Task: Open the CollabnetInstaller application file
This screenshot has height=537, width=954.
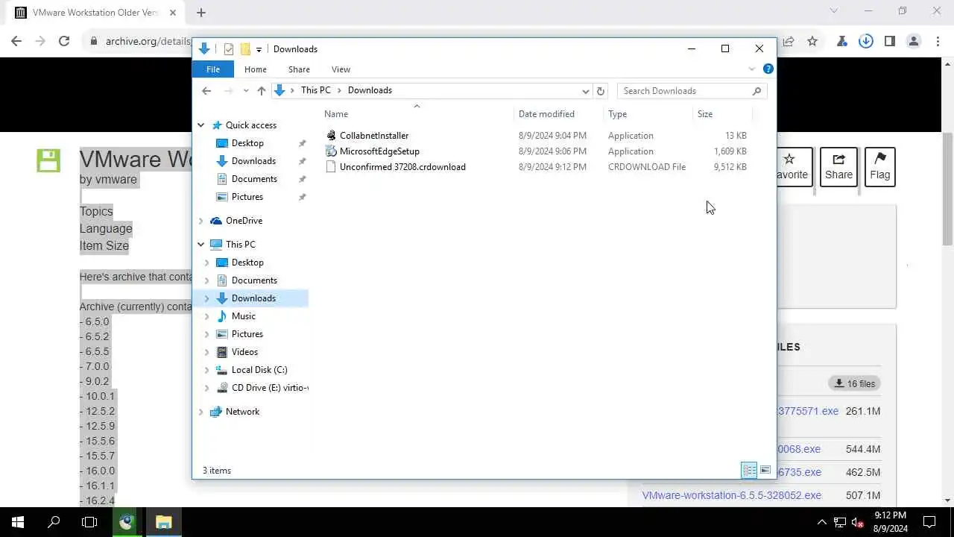Action: tap(374, 136)
